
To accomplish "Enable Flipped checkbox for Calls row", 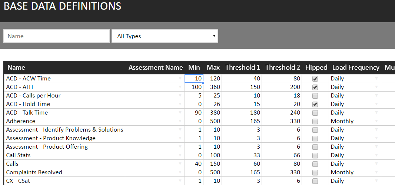I will [315, 164].
